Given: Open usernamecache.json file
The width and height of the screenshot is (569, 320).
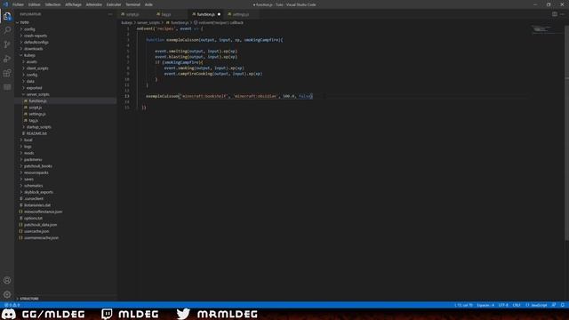Looking at the screenshot, I should click(41, 237).
